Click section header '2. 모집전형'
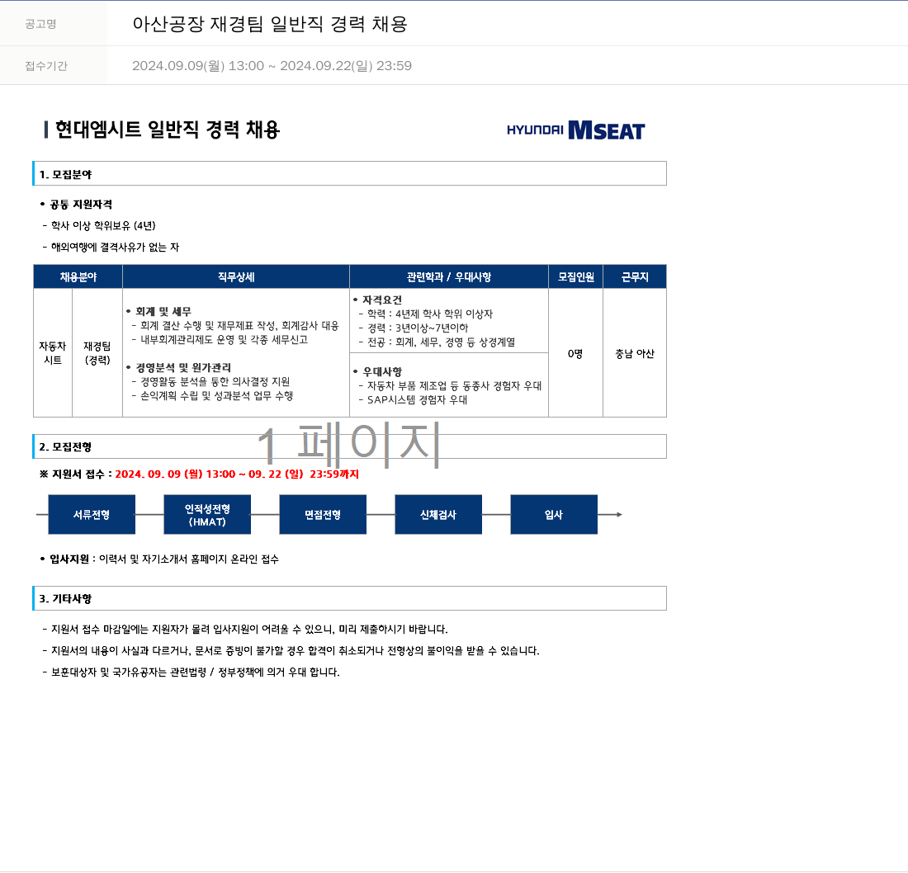This screenshot has width=908, height=873. pos(350,446)
